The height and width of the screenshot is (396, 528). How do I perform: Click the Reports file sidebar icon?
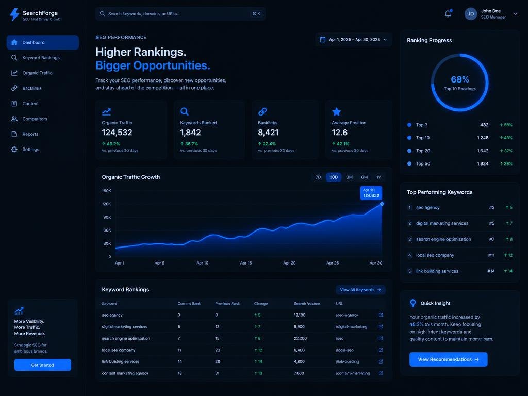pos(14,134)
